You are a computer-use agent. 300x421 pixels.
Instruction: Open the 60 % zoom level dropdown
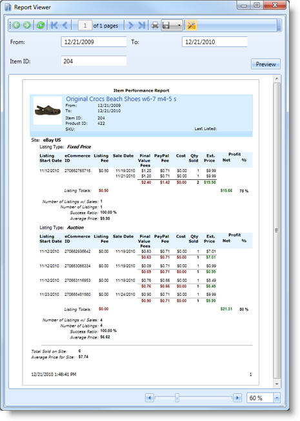pos(277,398)
